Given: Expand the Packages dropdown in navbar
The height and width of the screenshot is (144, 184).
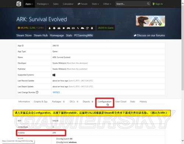Looking at the screenshot, I should (43, 4).
